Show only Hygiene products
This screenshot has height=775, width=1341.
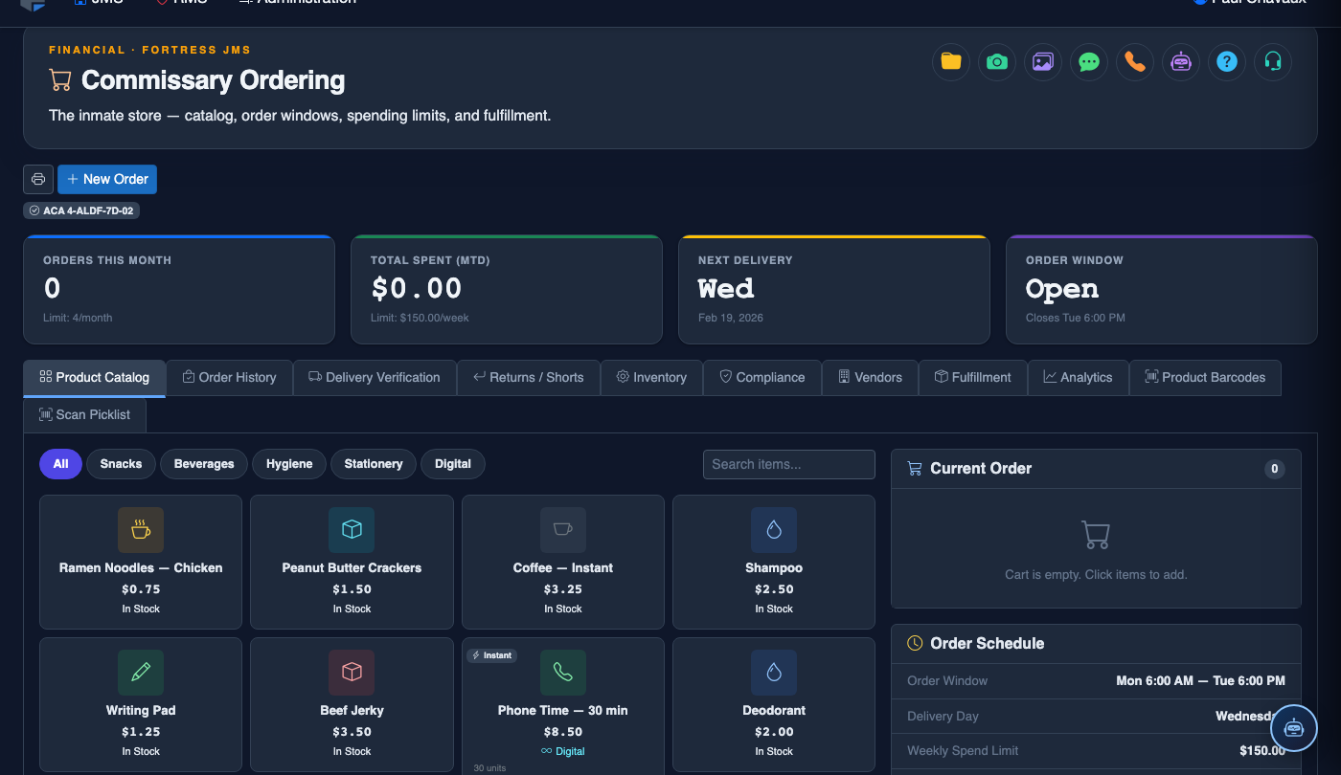[289, 464]
